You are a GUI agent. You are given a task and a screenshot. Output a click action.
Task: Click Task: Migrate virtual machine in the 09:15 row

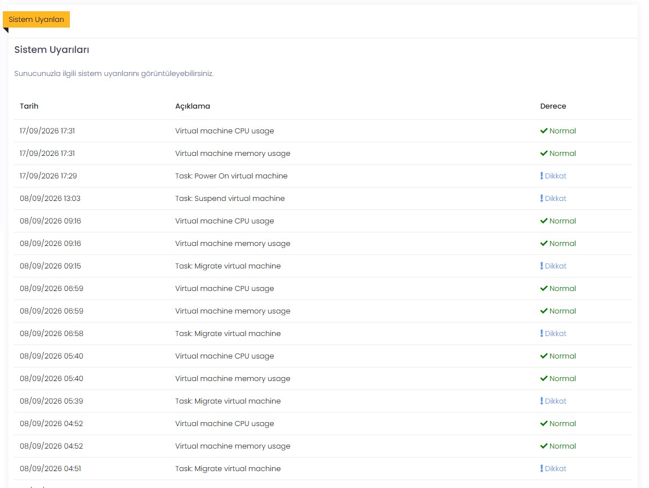click(x=228, y=266)
